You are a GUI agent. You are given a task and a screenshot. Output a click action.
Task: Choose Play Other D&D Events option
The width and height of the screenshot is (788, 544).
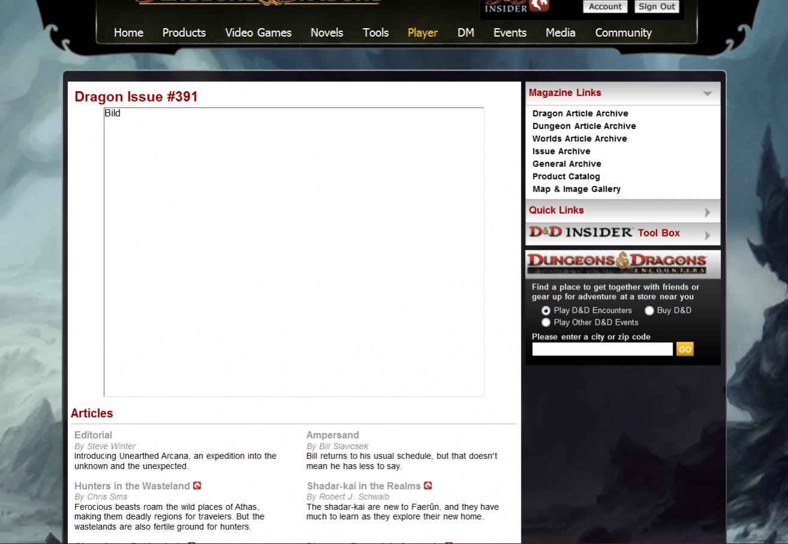546,322
